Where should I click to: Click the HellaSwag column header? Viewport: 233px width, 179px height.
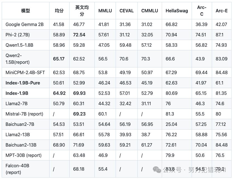pyautogui.click(x=177, y=11)
